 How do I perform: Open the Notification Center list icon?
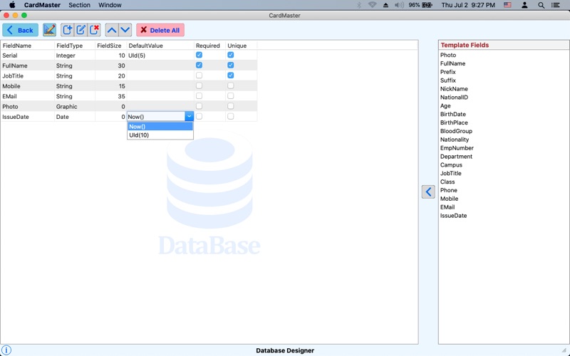(556, 5)
